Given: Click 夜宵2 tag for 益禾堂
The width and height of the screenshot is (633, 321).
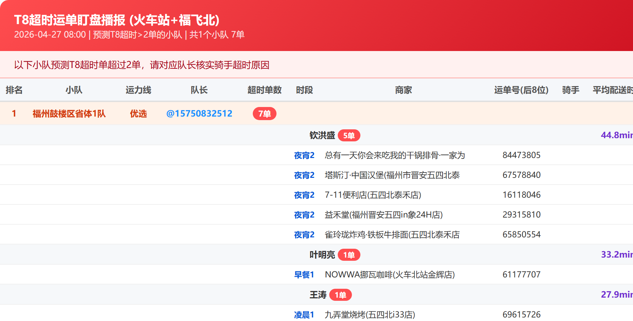Looking at the screenshot, I should (x=304, y=215).
